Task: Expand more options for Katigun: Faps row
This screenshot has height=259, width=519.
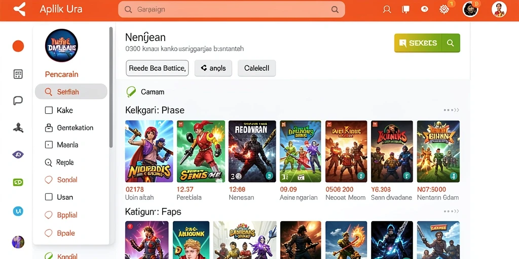Action: coord(451,211)
